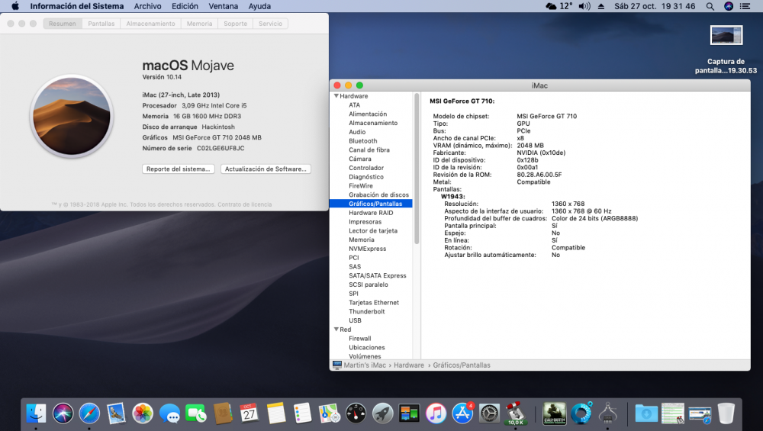Image resolution: width=763 pixels, height=431 pixels.
Task: Open the Ventana menu
Action: 224,6
